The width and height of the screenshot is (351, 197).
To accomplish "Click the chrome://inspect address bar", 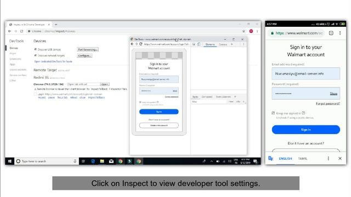I will pyautogui.click(x=134, y=31).
